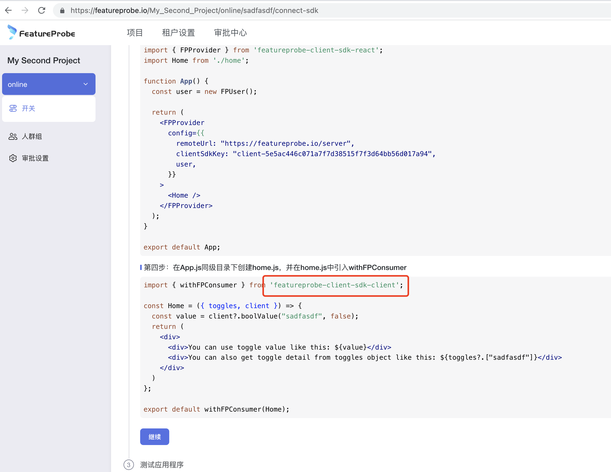Click 'featureprobe-client-sdk-client' import string
Viewport: 611px width, 472px height.
tap(334, 285)
